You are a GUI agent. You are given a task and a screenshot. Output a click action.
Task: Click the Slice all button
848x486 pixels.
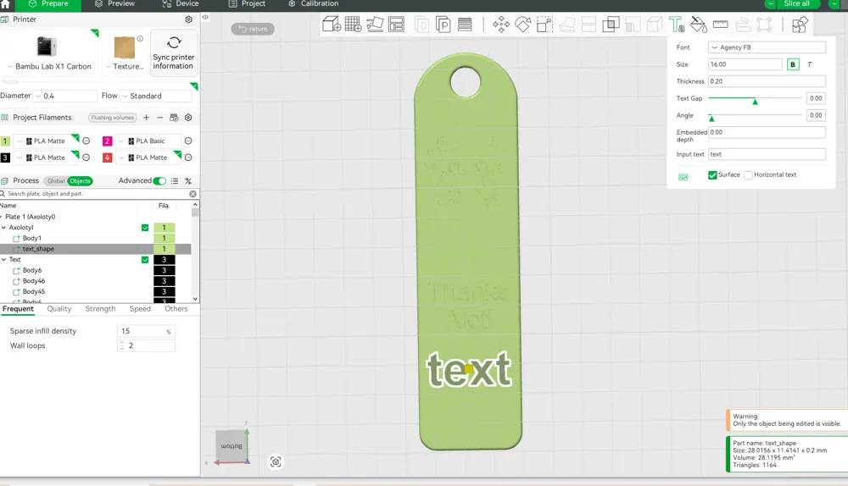796,3
